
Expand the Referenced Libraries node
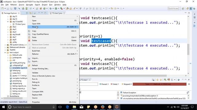point(5,47)
